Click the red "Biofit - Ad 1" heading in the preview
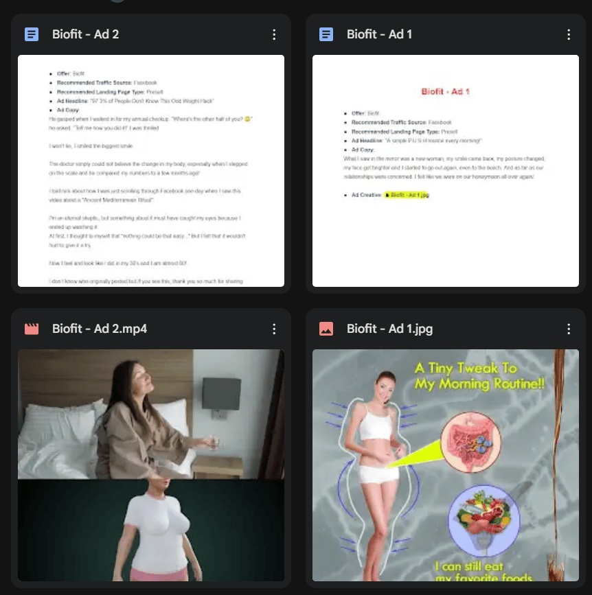The height and width of the screenshot is (595, 592). (446, 91)
